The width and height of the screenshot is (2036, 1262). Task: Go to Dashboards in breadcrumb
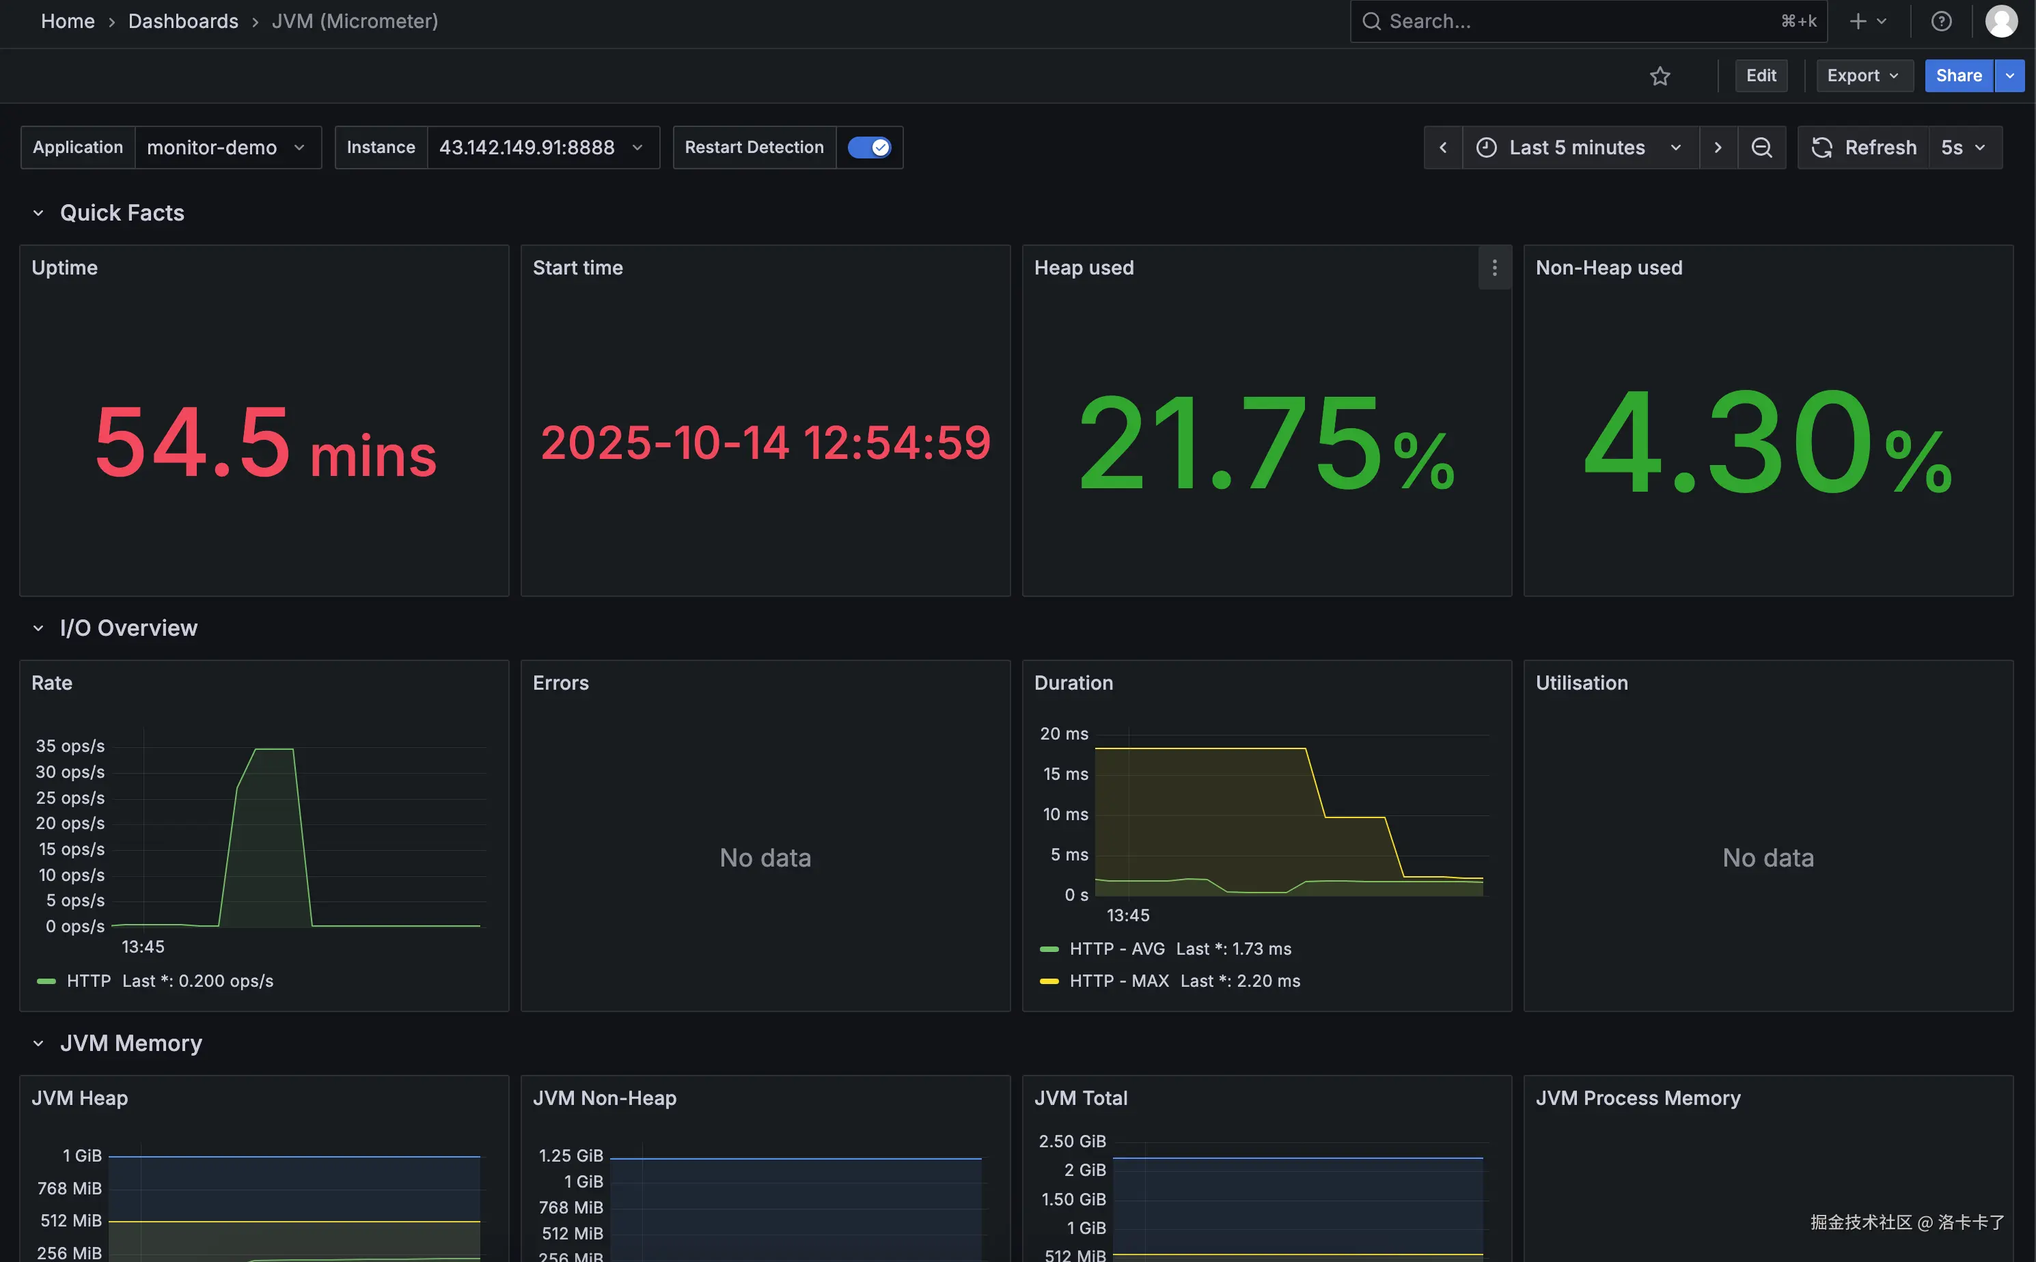tap(183, 22)
